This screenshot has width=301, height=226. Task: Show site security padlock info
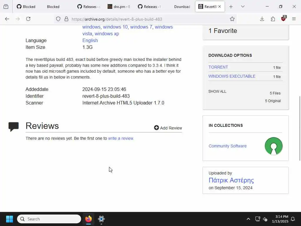pyautogui.click(x=66, y=19)
